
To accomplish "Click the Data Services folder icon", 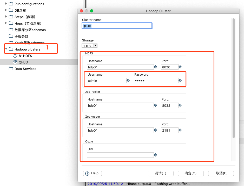I will click(x=11, y=68).
